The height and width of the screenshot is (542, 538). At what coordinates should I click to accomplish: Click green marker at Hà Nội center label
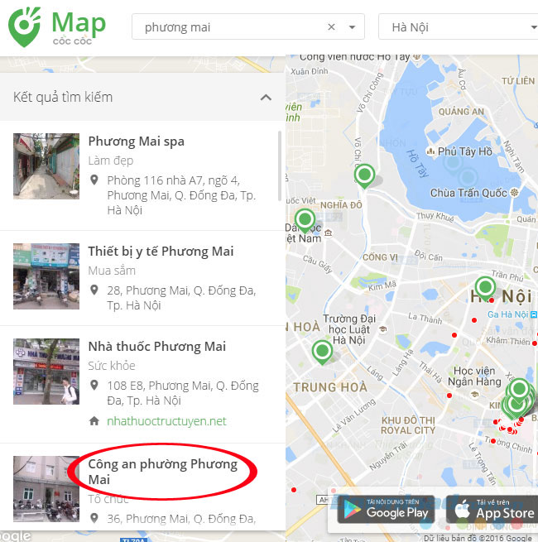[x=485, y=288]
